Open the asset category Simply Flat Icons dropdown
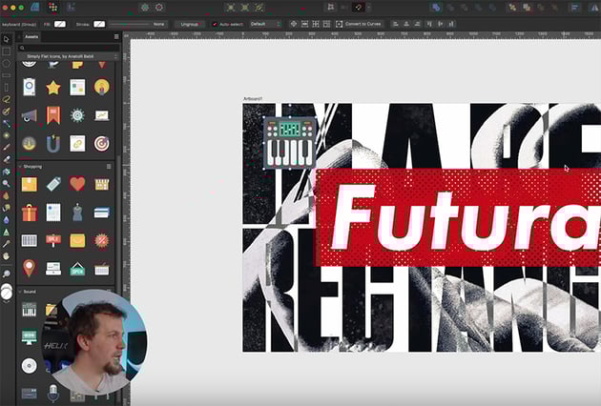601x406 pixels. pyautogui.click(x=69, y=56)
